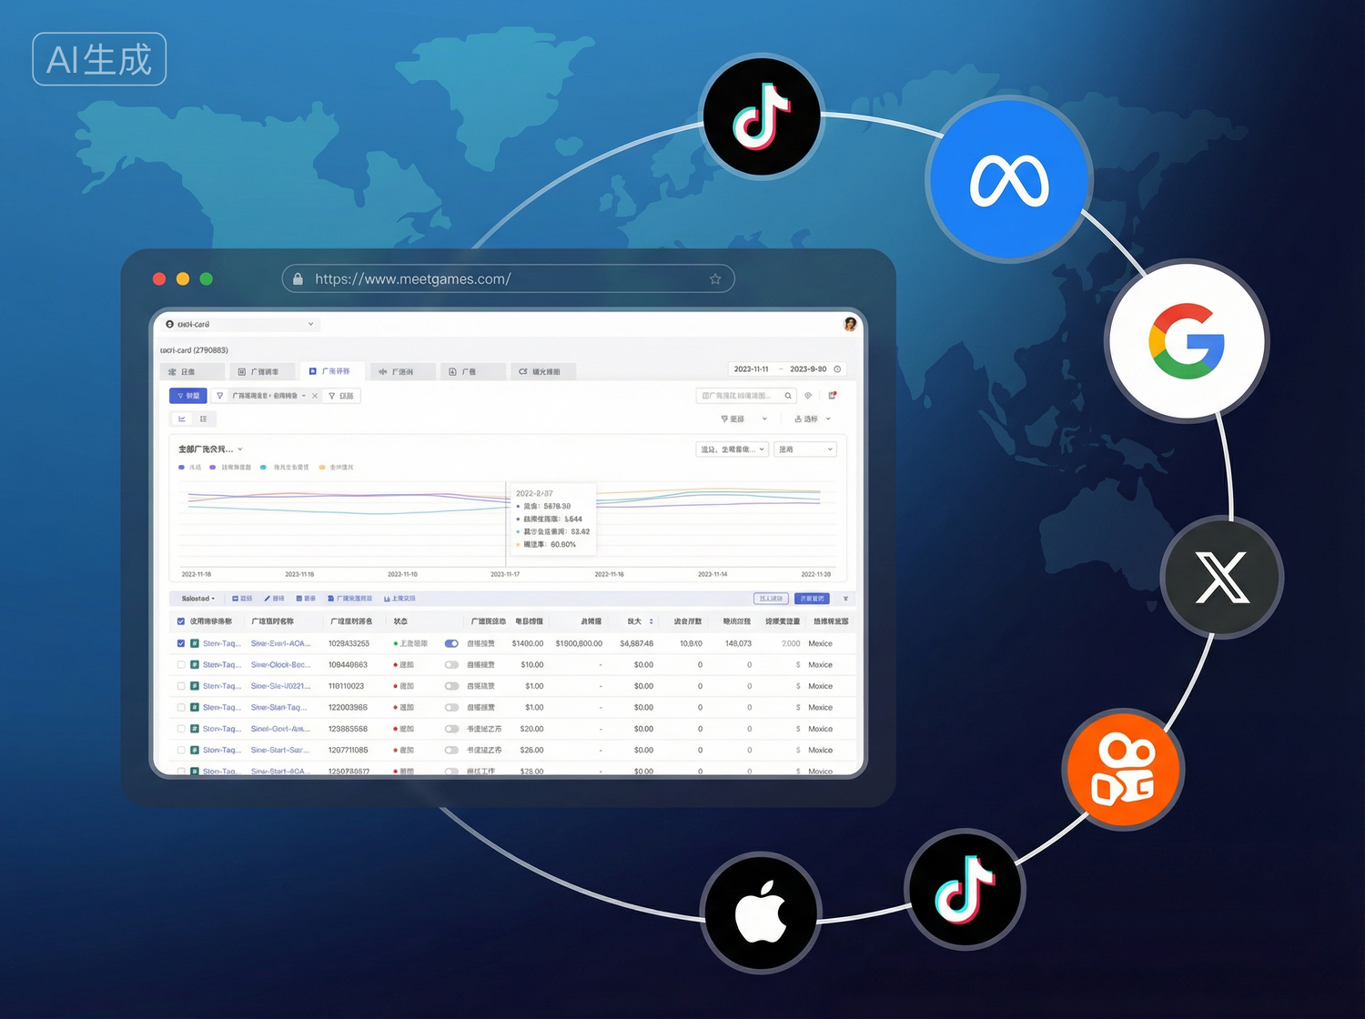Image resolution: width=1365 pixels, height=1019 pixels.
Task: Click the Google G logo icon
Action: click(x=1187, y=341)
